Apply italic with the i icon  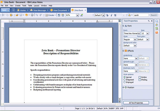(x=111, y=15)
